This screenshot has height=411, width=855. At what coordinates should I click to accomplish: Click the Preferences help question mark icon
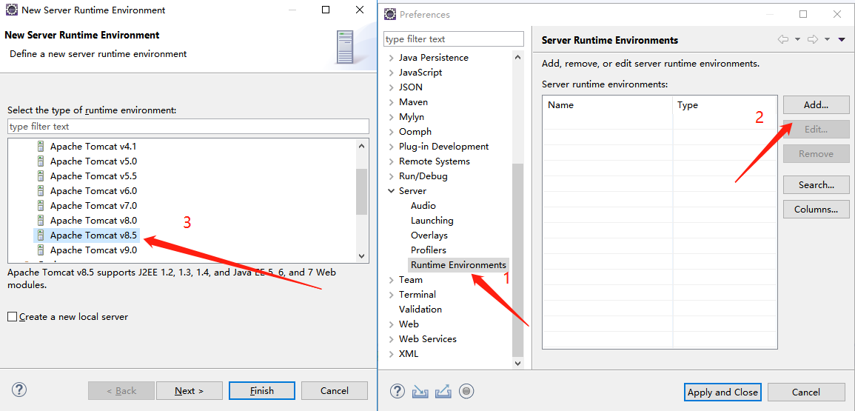(x=398, y=391)
